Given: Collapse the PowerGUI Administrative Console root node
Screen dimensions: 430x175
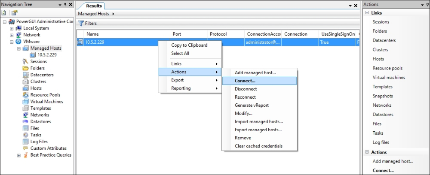Looking at the screenshot, I should coord(5,21).
